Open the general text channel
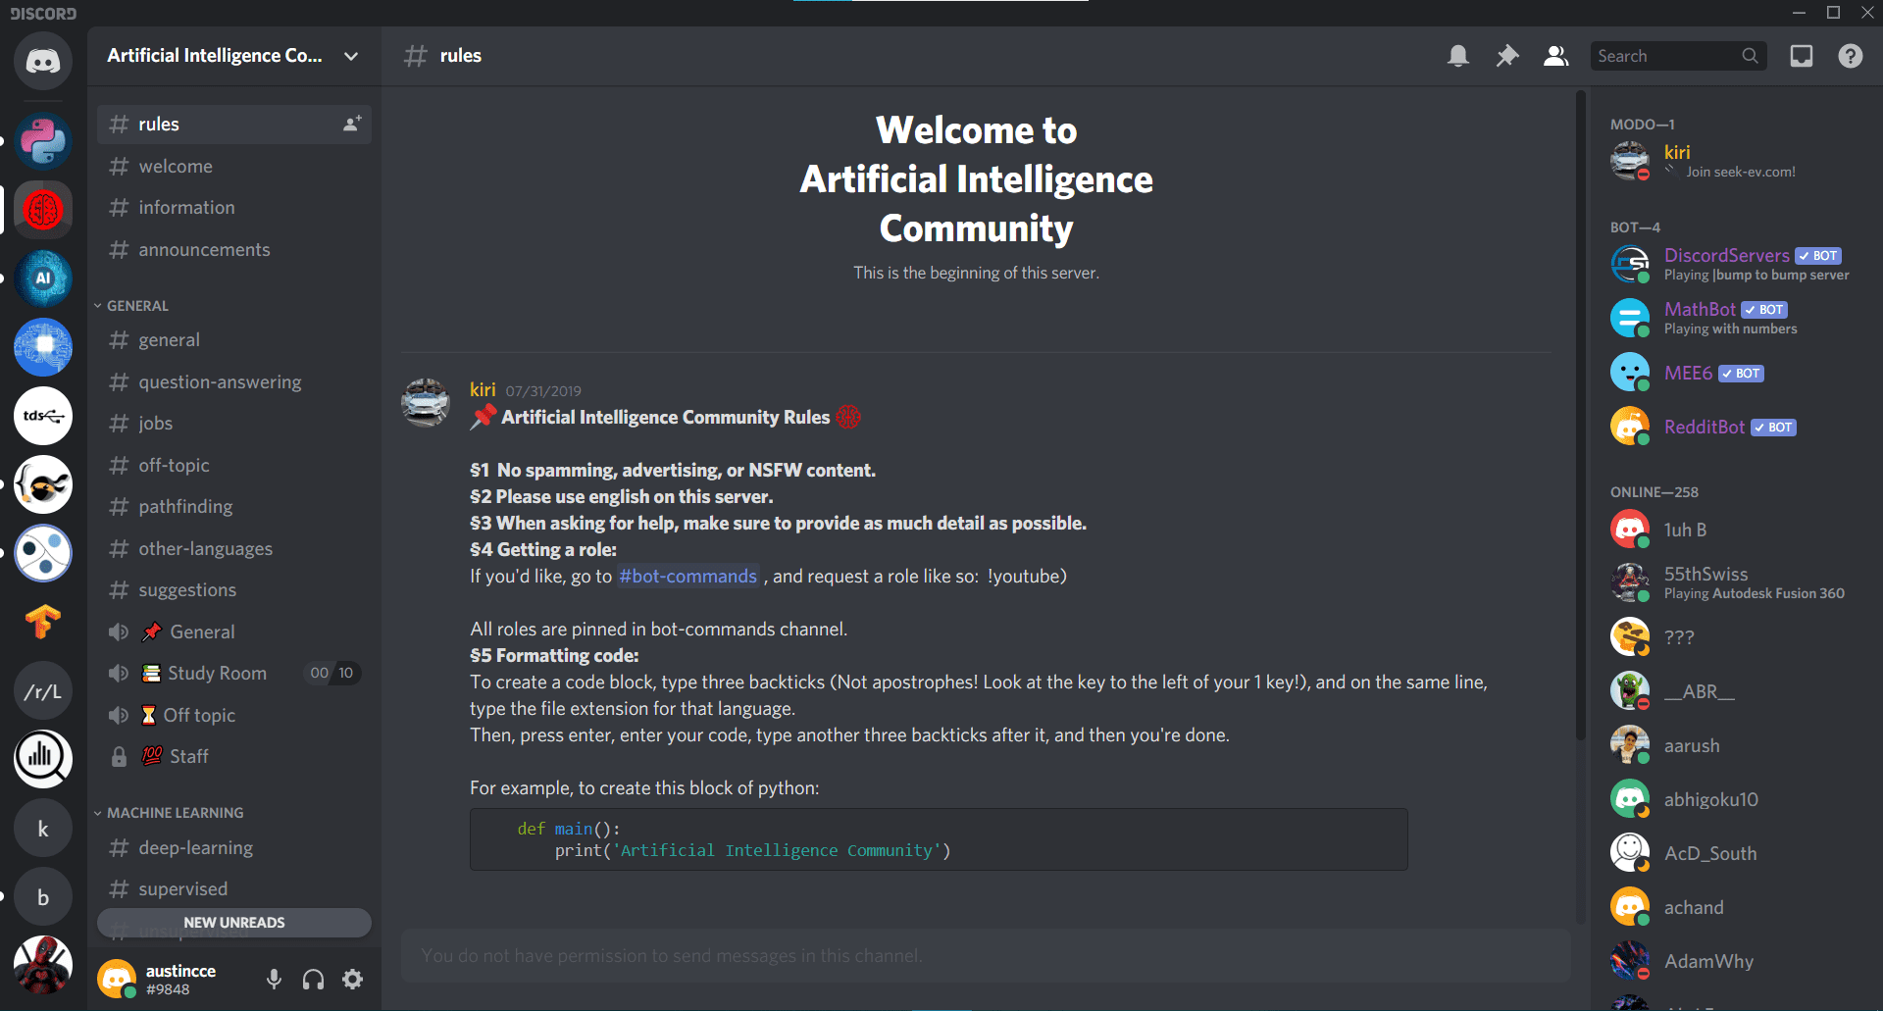 233,339
